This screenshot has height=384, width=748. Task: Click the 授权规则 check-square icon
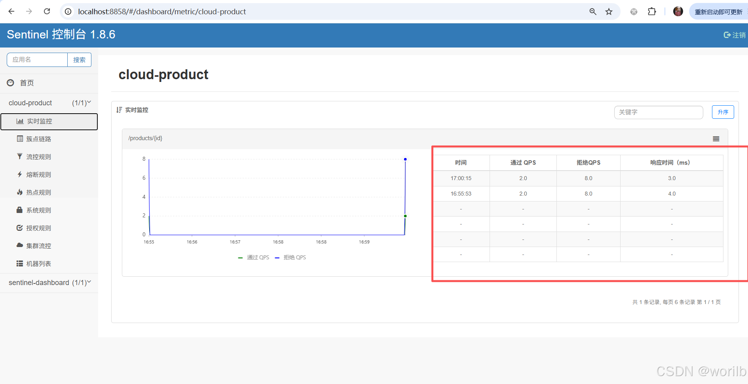[20, 228]
